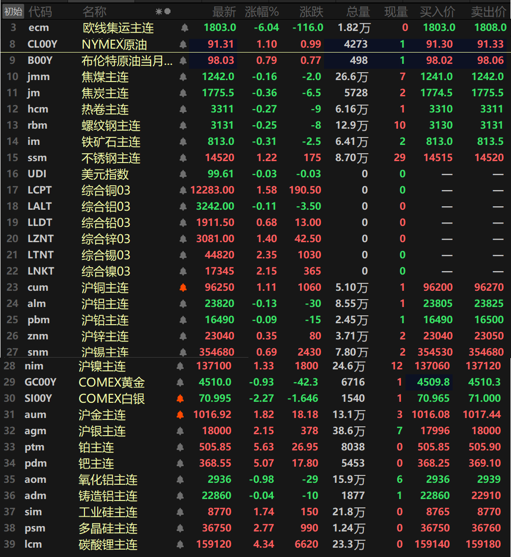Screen dimensions: 511x557
Task: Click the bell icon beside 美元指数
Action: (x=183, y=174)
